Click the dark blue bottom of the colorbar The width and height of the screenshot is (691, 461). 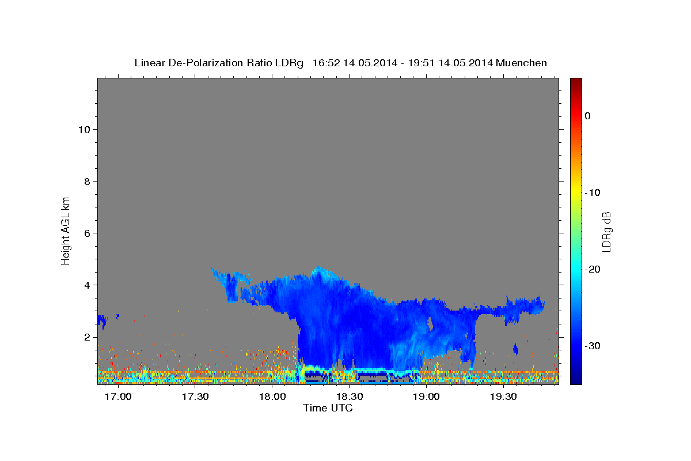[x=576, y=377]
